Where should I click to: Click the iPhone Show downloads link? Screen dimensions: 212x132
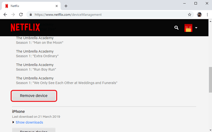[29, 122]
